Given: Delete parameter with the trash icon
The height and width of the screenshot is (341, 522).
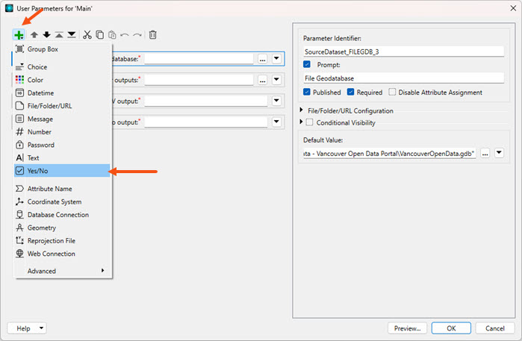Looking at the screenshot, I should point(153,34).
